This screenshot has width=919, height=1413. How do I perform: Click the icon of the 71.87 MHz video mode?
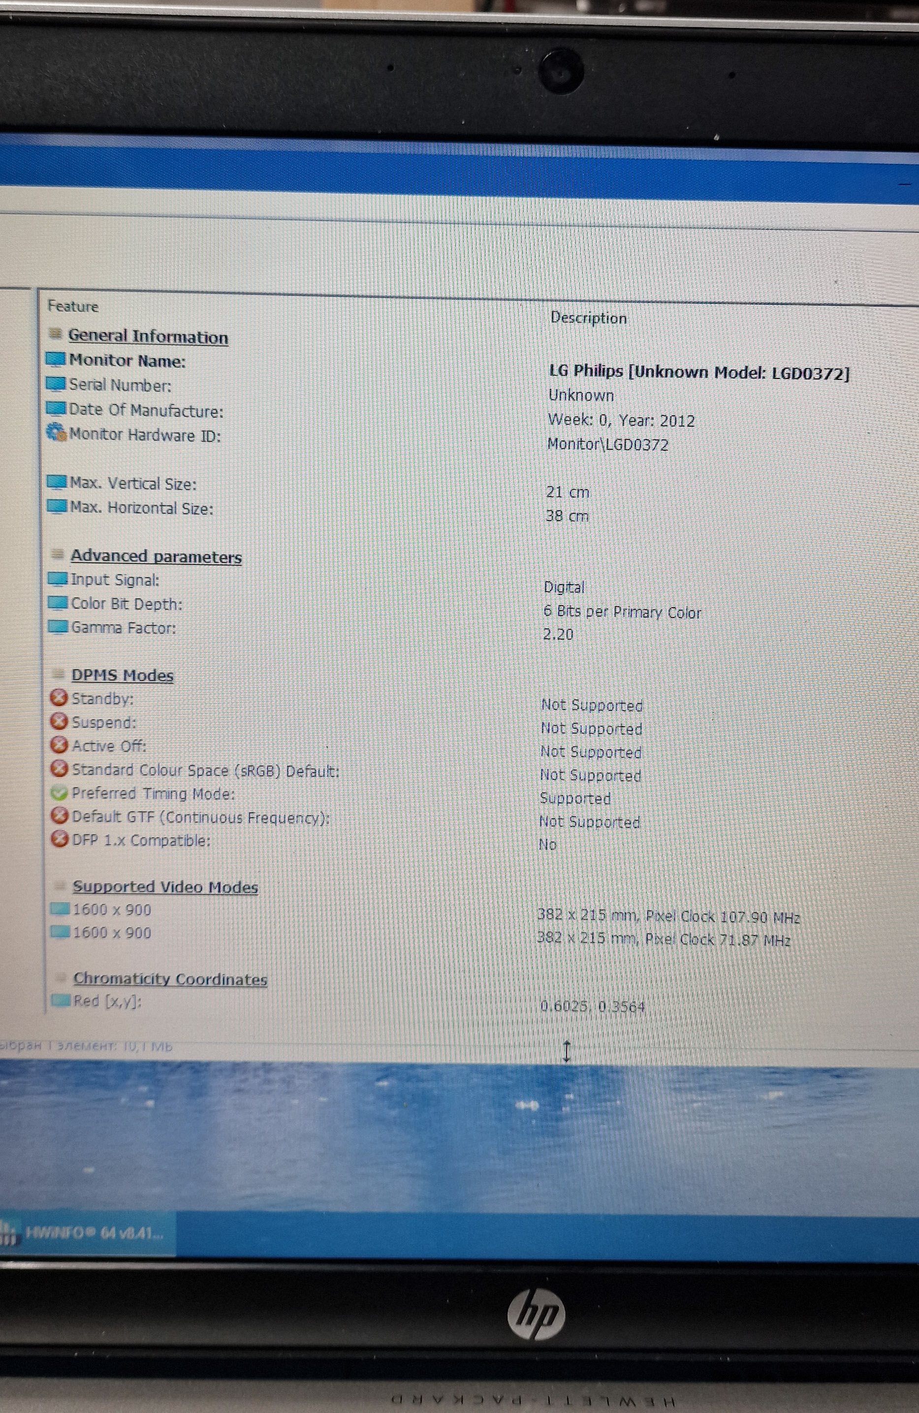click(x=61, y=932)
